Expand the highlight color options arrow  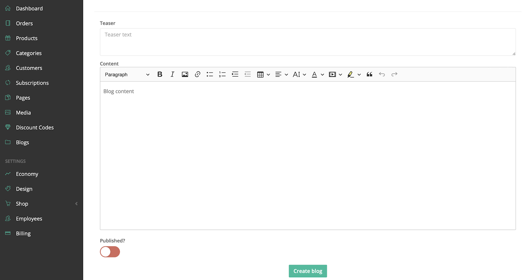pos(359,75)
